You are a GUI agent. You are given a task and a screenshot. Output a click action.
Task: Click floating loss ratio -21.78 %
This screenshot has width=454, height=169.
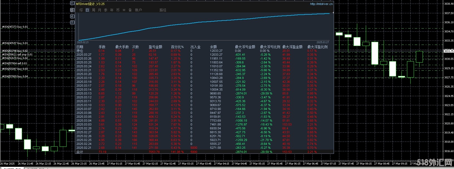click(x=266, y=140)
